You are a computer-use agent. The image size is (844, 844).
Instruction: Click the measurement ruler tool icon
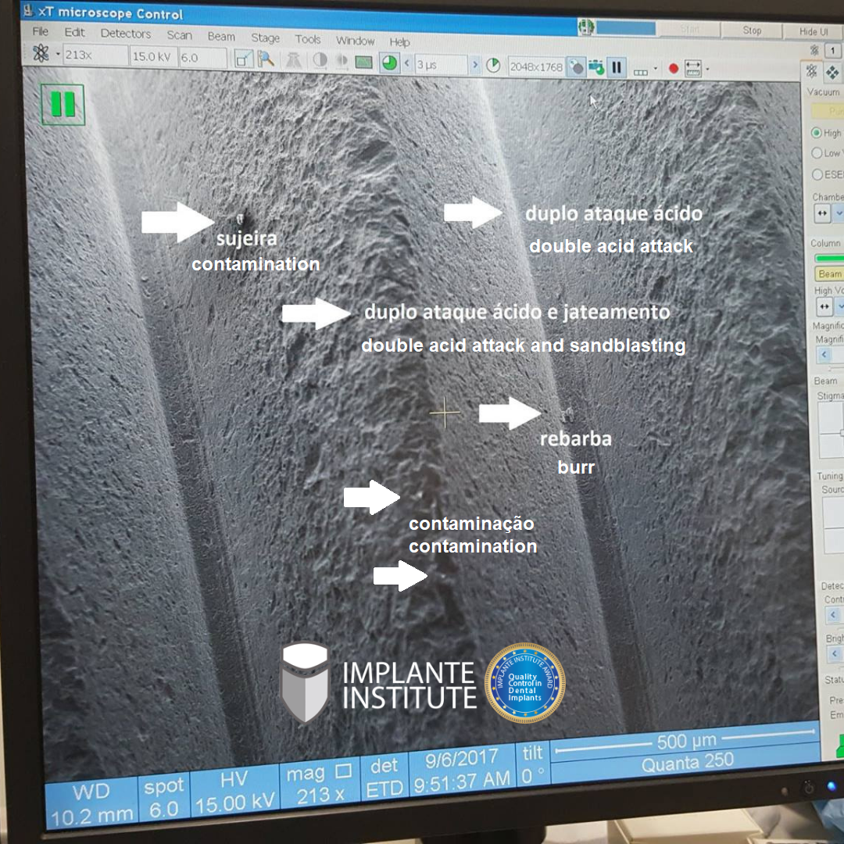(692, 69)
